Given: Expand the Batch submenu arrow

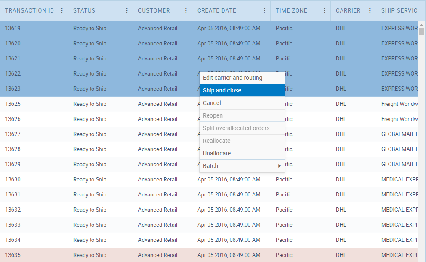Looking at the screenshot, I should [280, 166].
